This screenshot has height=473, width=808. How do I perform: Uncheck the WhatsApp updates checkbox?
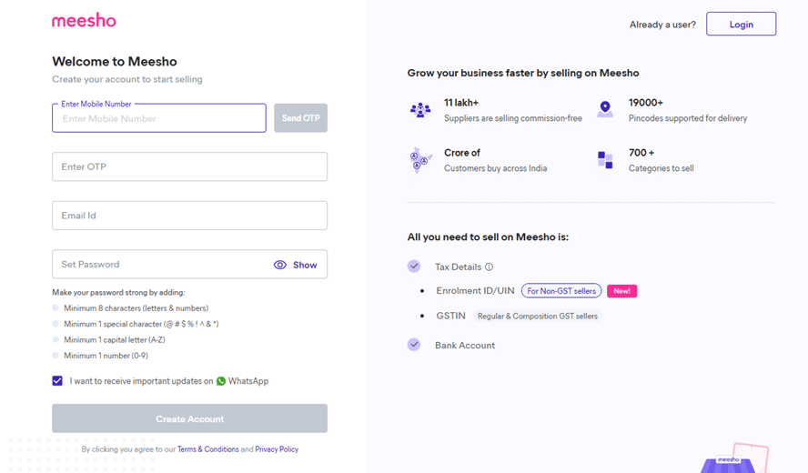pos(57,381)
